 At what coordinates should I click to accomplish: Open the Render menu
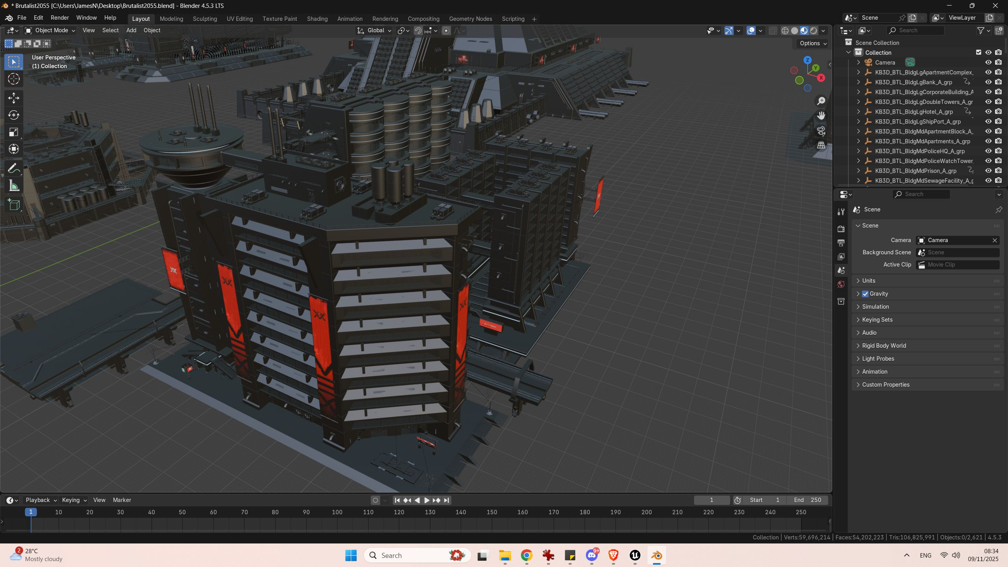pos(59,18)
